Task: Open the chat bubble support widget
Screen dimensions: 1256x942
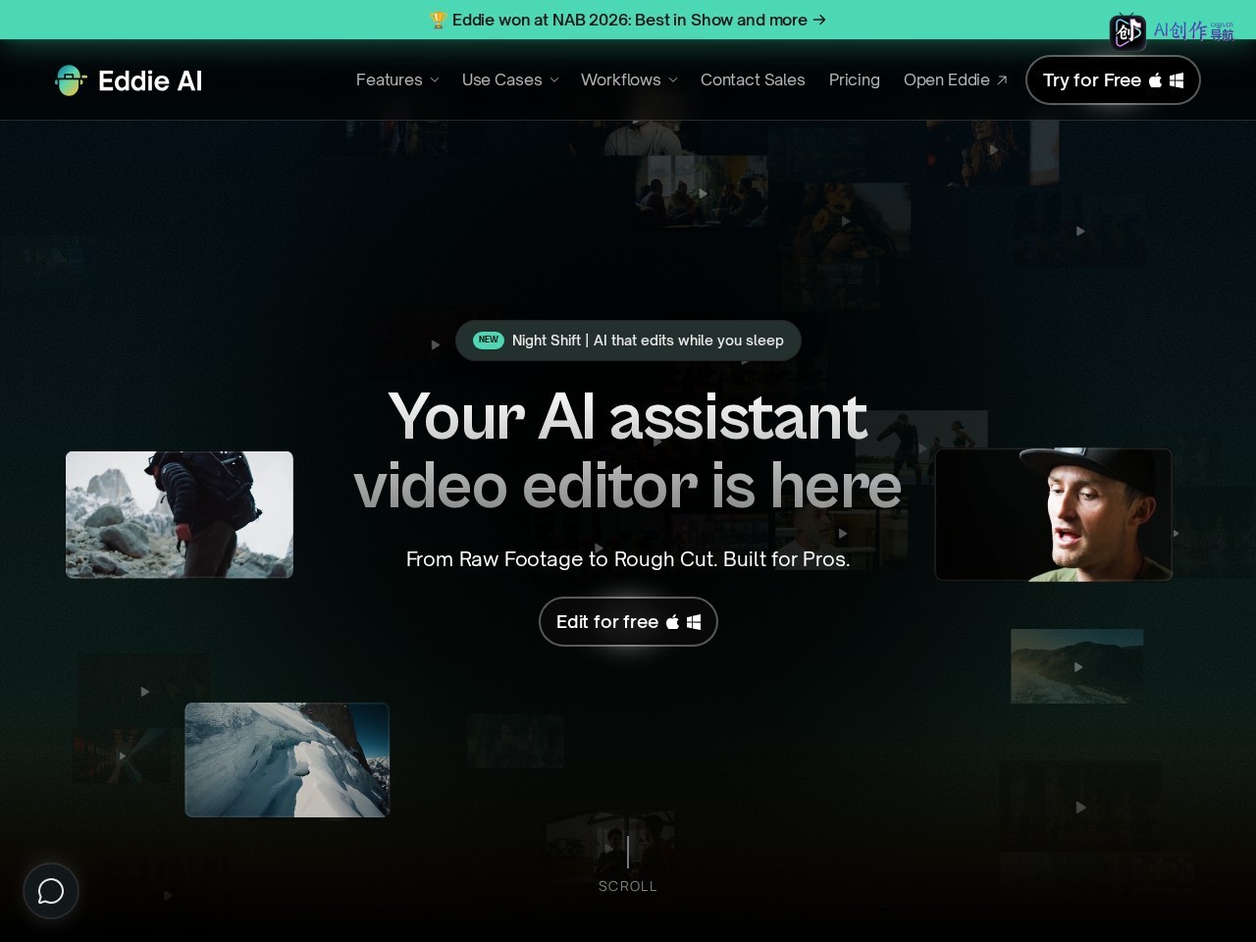Action: pyautogui.click(x=51, y=891)
